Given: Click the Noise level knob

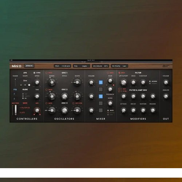Looking at the screenshot, I should click(x=110, y=103).
